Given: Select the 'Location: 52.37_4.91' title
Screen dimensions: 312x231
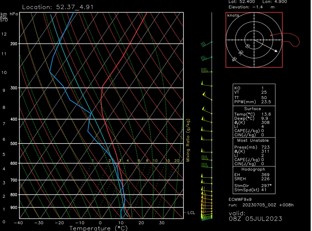Looking at the screenshot, I should tap(58, 7).
